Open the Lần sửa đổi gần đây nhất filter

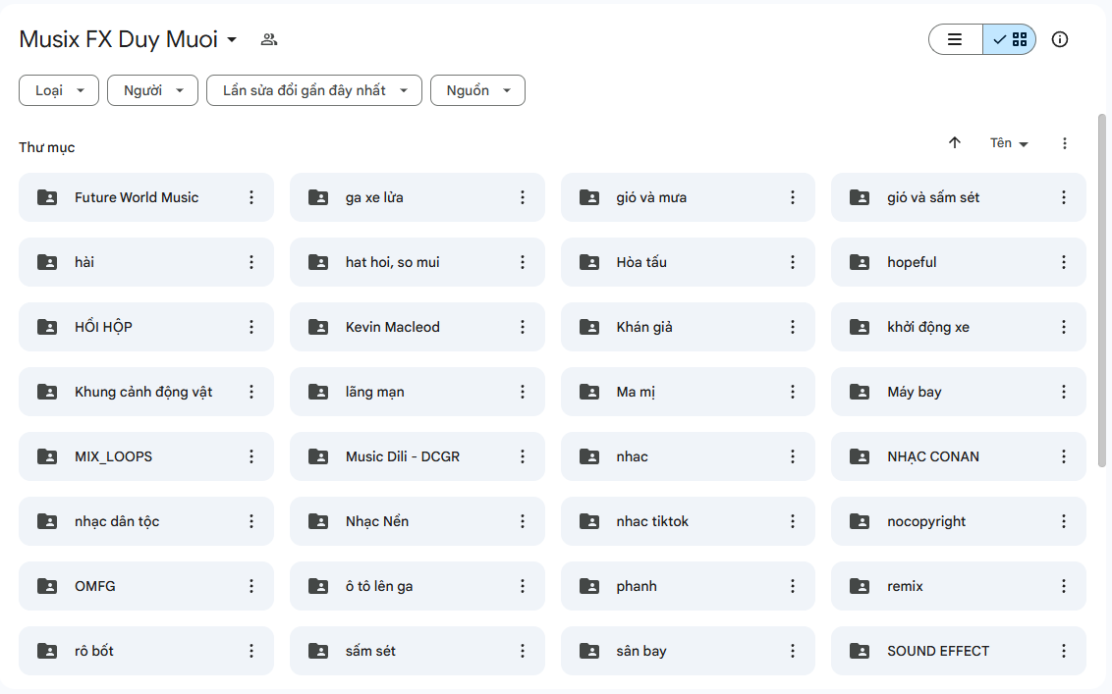pyautogui.click(x=313, y=90)
